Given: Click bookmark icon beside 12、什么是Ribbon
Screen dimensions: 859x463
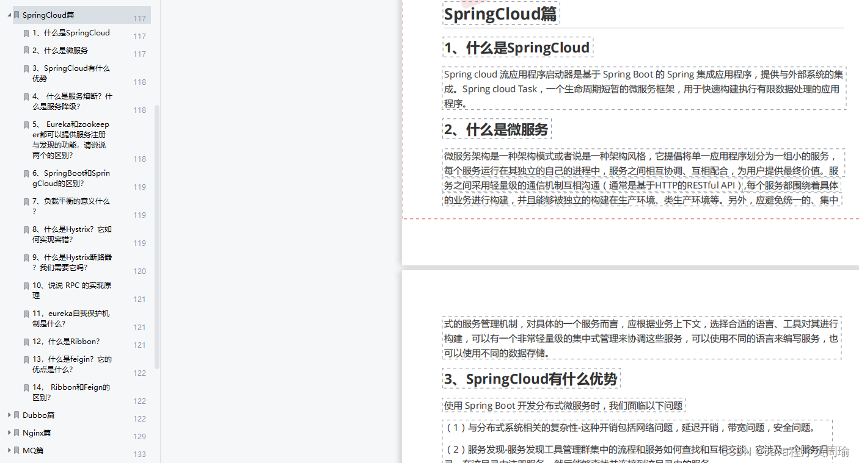Looking at the screenshot, I should [x=26, y=342].
